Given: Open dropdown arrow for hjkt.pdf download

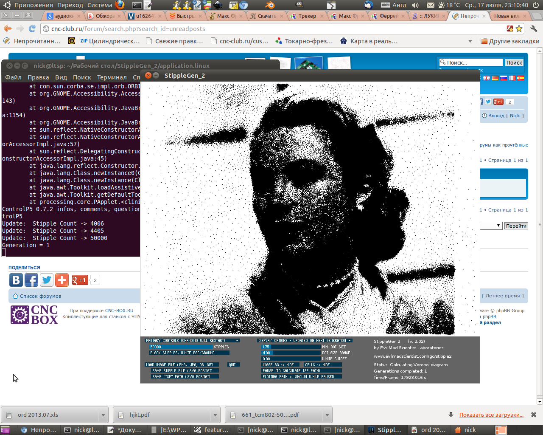Looking at the screenshot, I should pyautogui.click(x=215, y=415).
